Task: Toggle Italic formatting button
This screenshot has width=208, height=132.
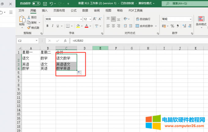Action: (54, 26)
